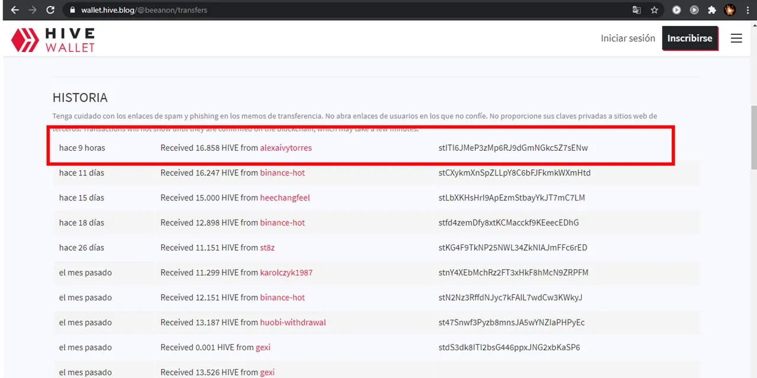Viewport: 757px width, 378px height.
Task: Open Chrome's three-dot options menu
Action: (x=747, y=10)
